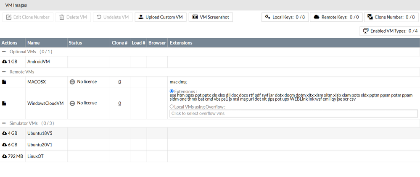
Task: Select the Extensions radio button
Action: click(x=172, y=91)
